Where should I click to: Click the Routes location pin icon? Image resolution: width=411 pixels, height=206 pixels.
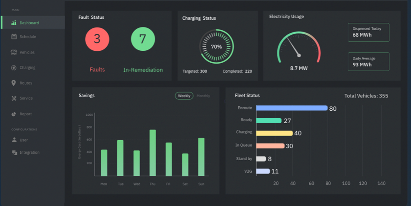tap(14, 83)
